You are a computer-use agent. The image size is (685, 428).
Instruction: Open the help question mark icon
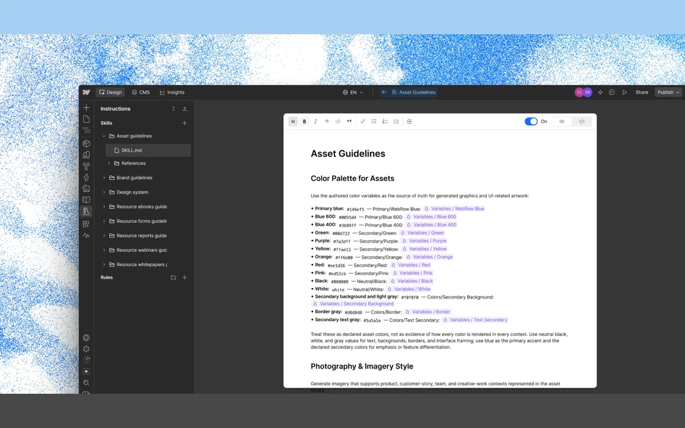pyautogui.click(x=86, y=360)
